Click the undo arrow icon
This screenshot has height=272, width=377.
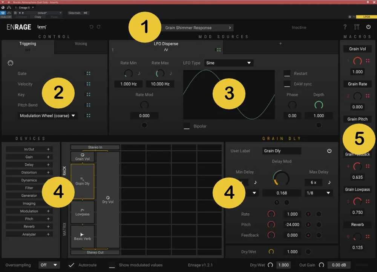[91, 27]
